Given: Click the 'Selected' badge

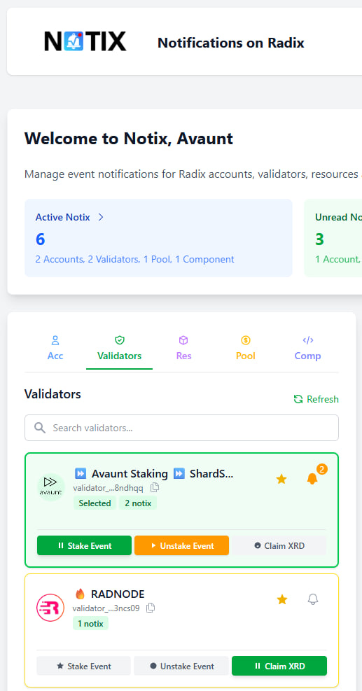Looking at the screenshot, I should point(95,503).
